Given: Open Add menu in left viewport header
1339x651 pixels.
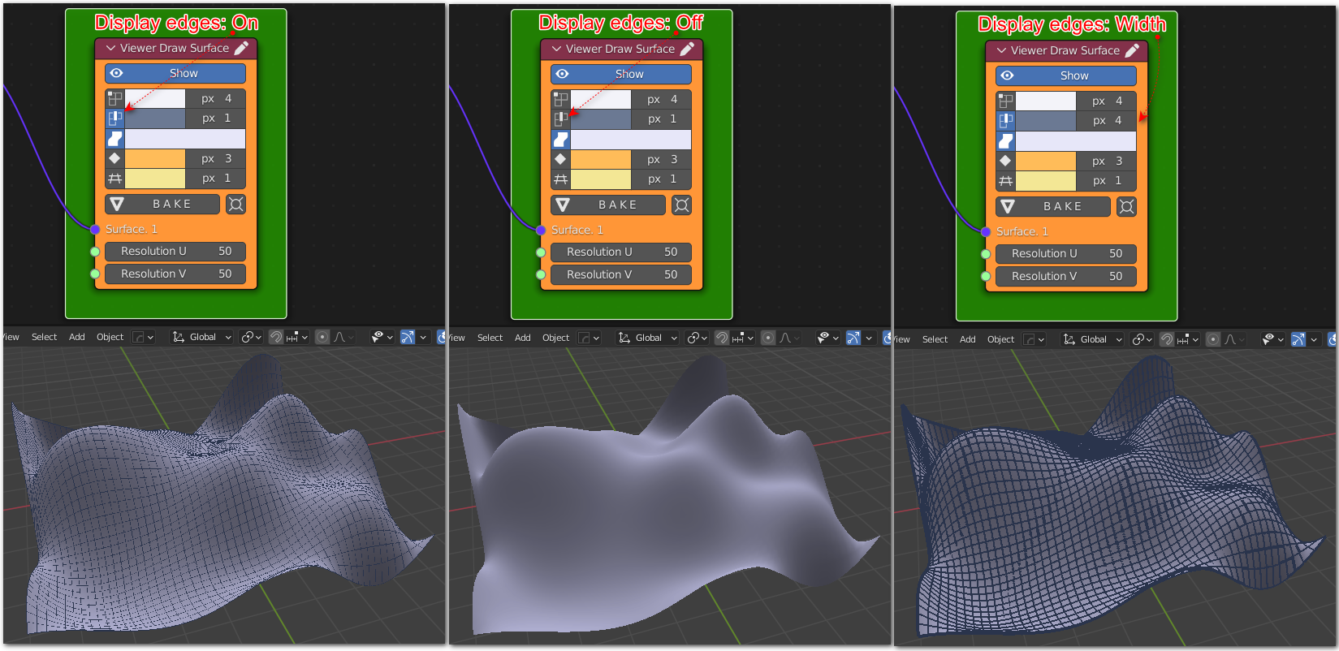Looking at the screenshot, I should tap(77, 337).
